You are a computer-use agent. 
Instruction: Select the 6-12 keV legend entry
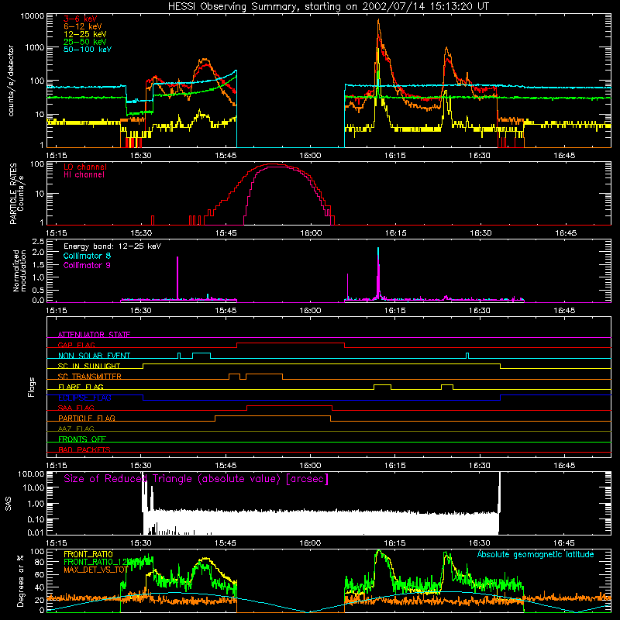tap(83, 26)
